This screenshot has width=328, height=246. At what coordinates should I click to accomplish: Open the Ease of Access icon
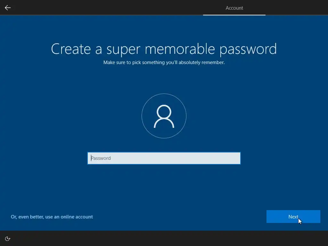[x=8, y=239]
